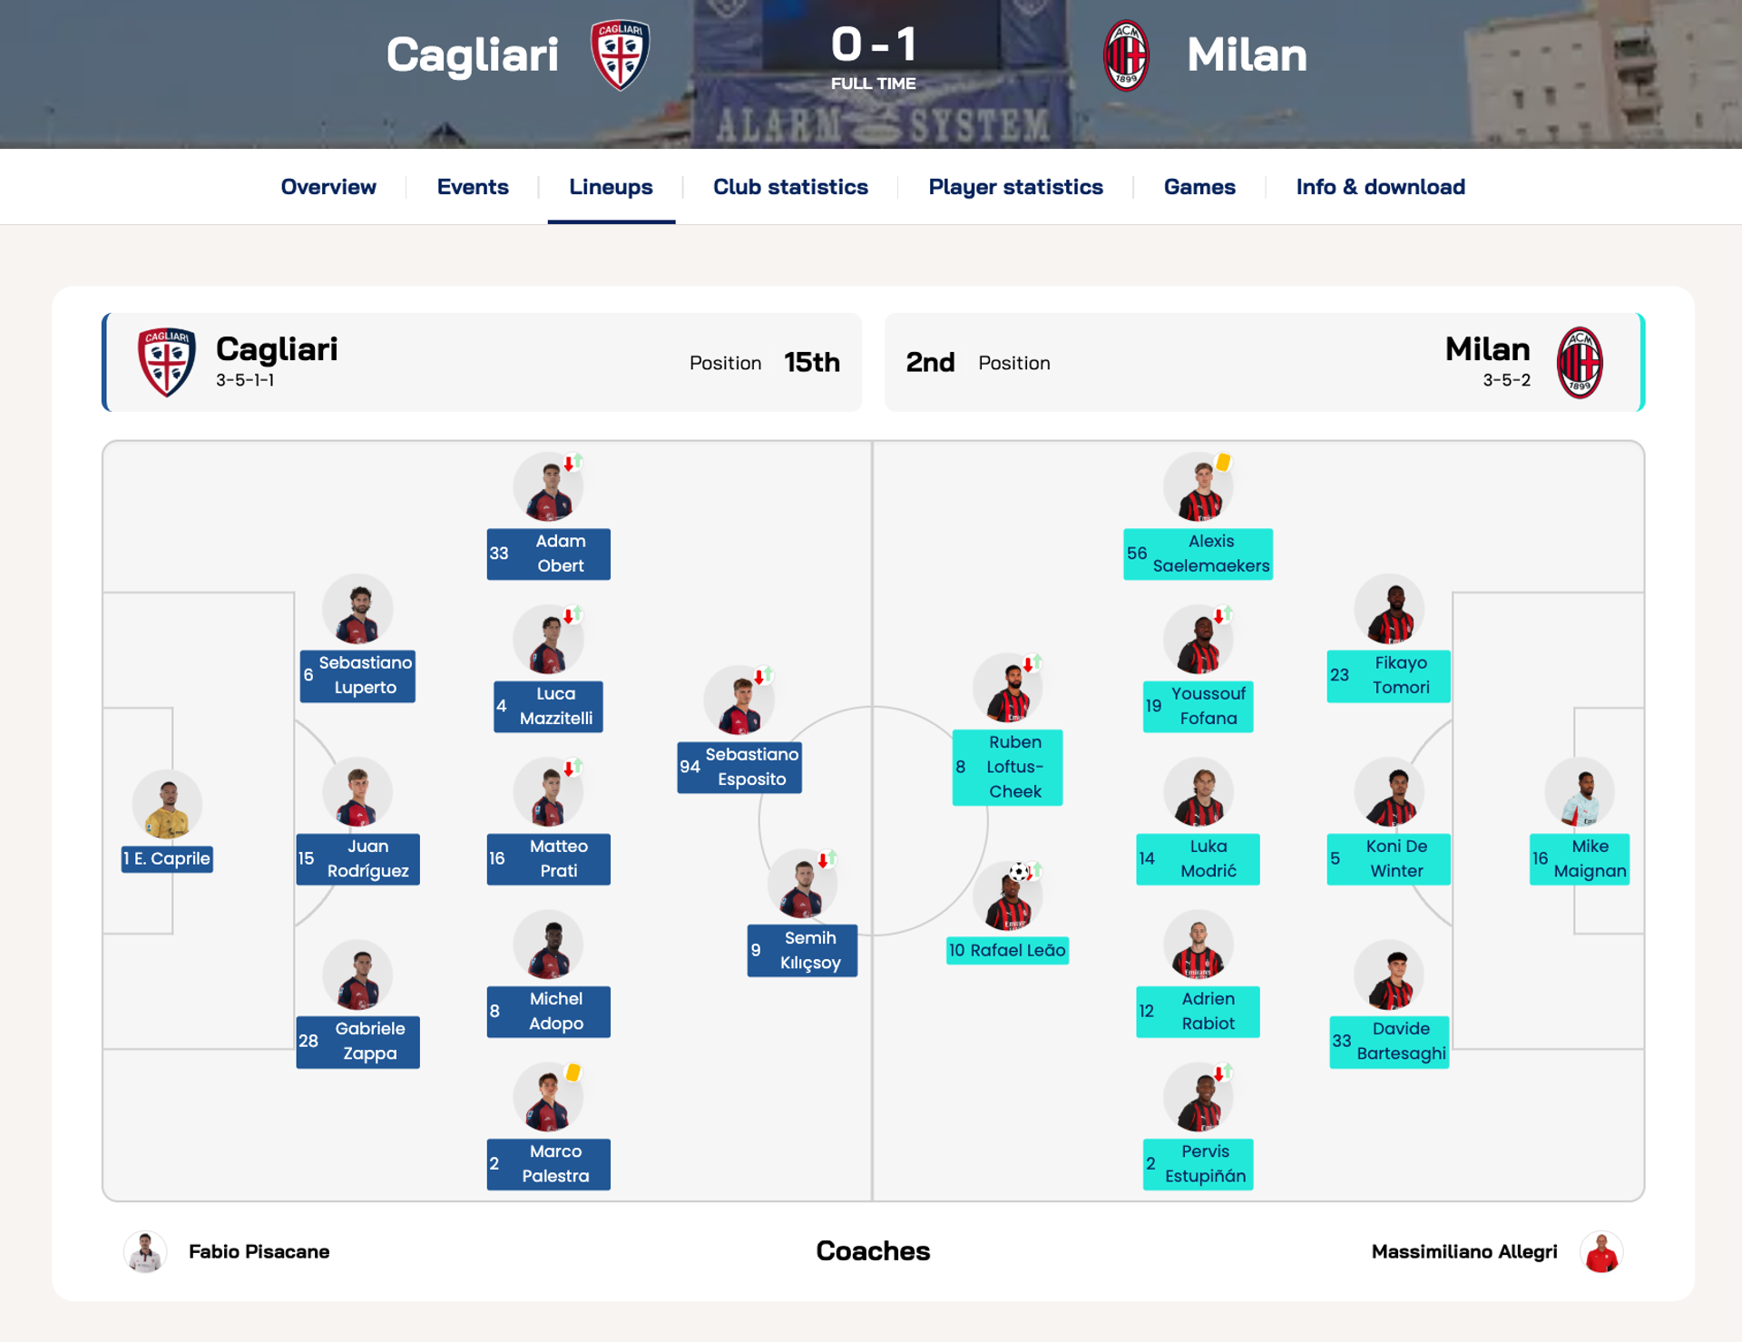Click Massimiliano Allegri's coach avatar

click(x=1603, y=1251)
